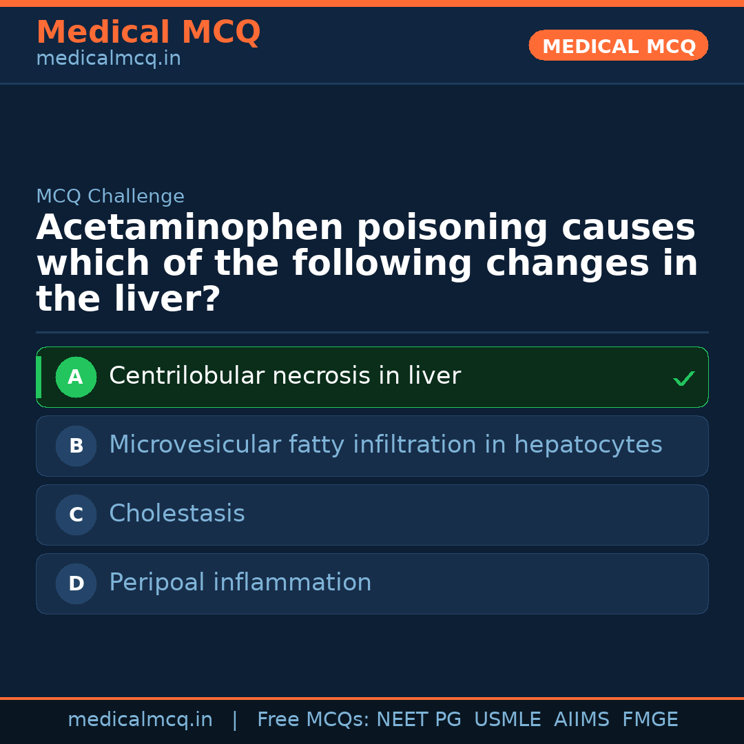Open the medicalmcq.in link under the header title
Screen dimensions: 744x744
coord(108,59)
